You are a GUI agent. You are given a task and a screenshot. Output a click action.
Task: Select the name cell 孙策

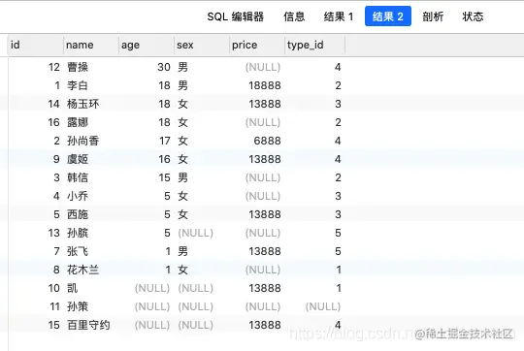pos(78,306)
